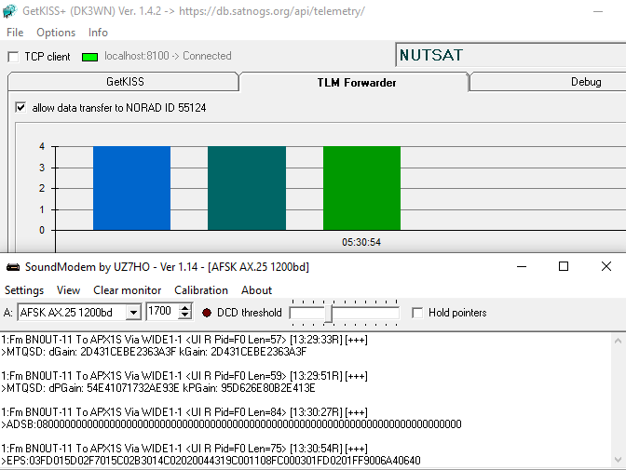This screenshot has height=470, width=626.
Task: Click the dark teal bar in the chart
Action: click(x=247, y=188)
